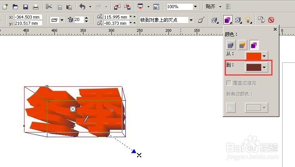Viewport: 295px width, 167px height.
Task: Click the x position field -364.503 mm
Action: (28, 17)
